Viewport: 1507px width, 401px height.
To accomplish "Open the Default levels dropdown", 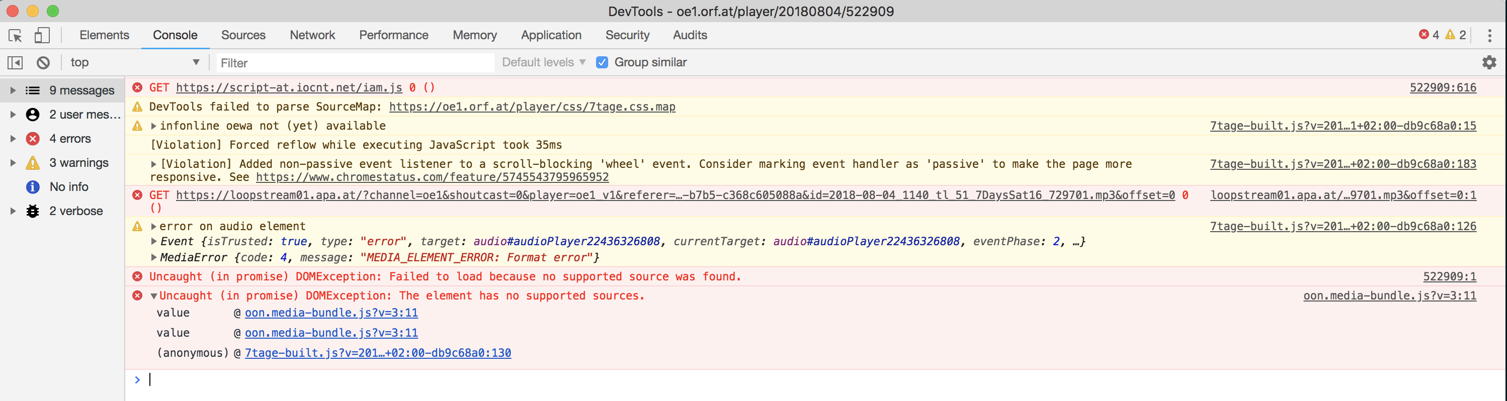I will pos(543,62).
